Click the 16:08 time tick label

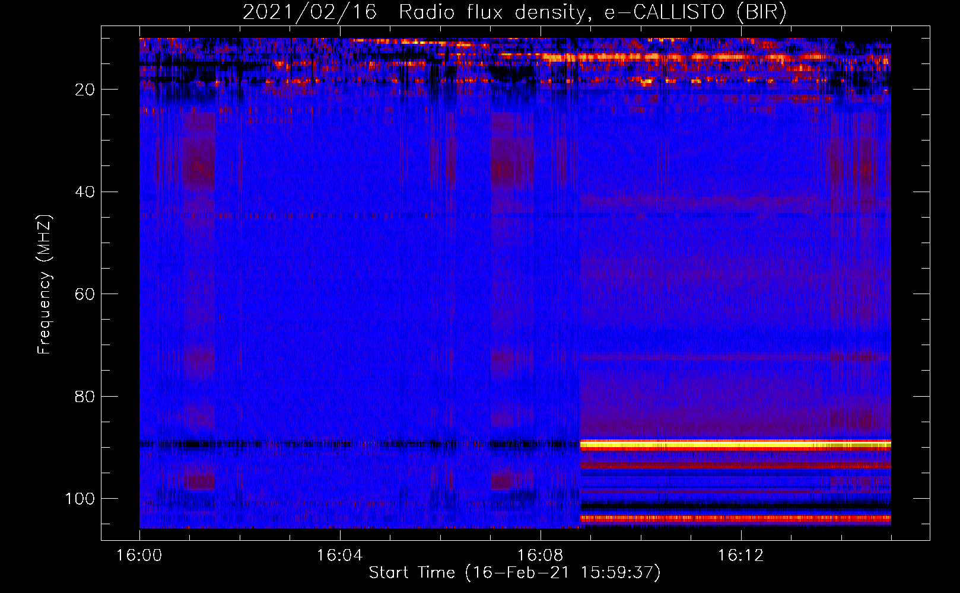(x=540, y=556)
